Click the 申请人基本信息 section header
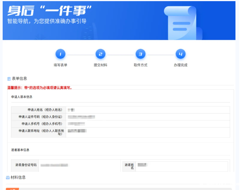This screenshot has height=190, width=240. pos(24,97)
